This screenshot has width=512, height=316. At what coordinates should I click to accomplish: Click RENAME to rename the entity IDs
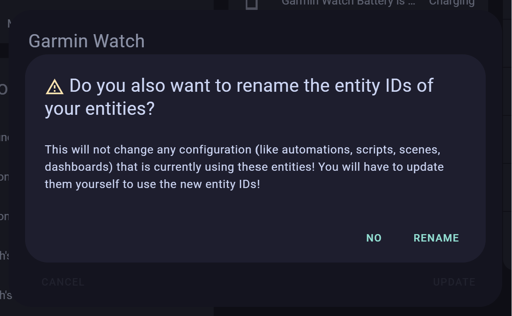coord(436,238)
